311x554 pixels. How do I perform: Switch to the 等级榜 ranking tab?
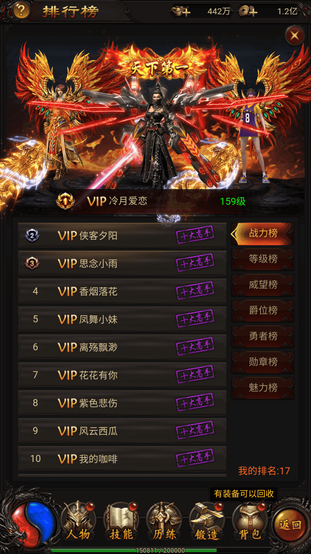pyautogui.click(x=263, y=259)
